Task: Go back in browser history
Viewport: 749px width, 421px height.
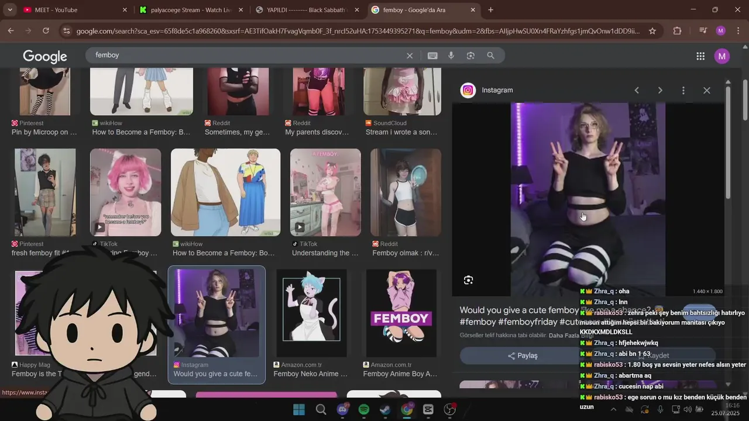Action: tap(11, 31)
